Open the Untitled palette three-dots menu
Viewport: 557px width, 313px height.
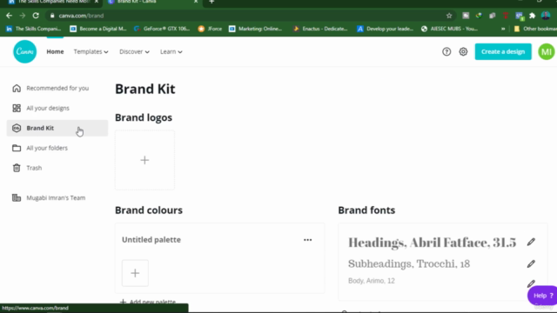click(307, 240)
